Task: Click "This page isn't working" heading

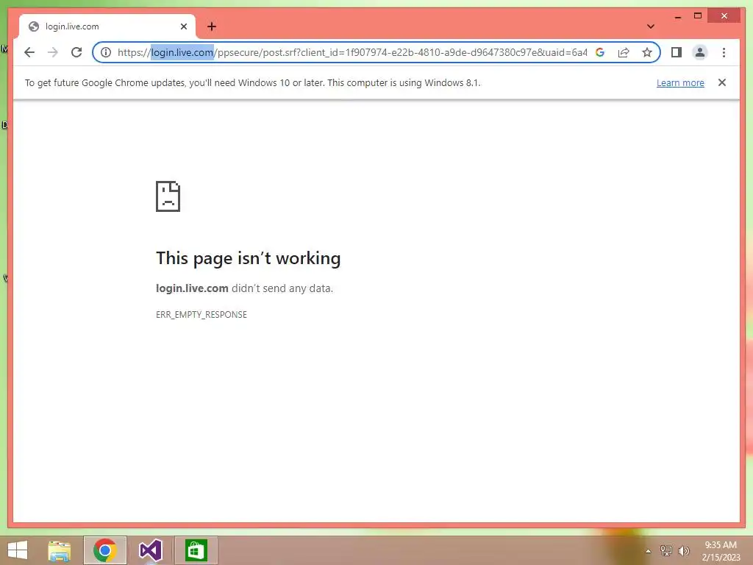Action: (249, 258)
